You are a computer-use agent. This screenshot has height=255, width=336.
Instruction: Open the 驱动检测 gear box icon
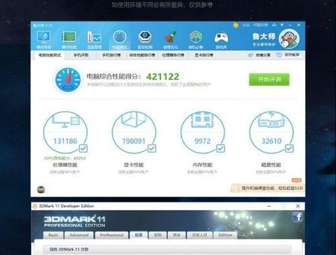(145, 40)
